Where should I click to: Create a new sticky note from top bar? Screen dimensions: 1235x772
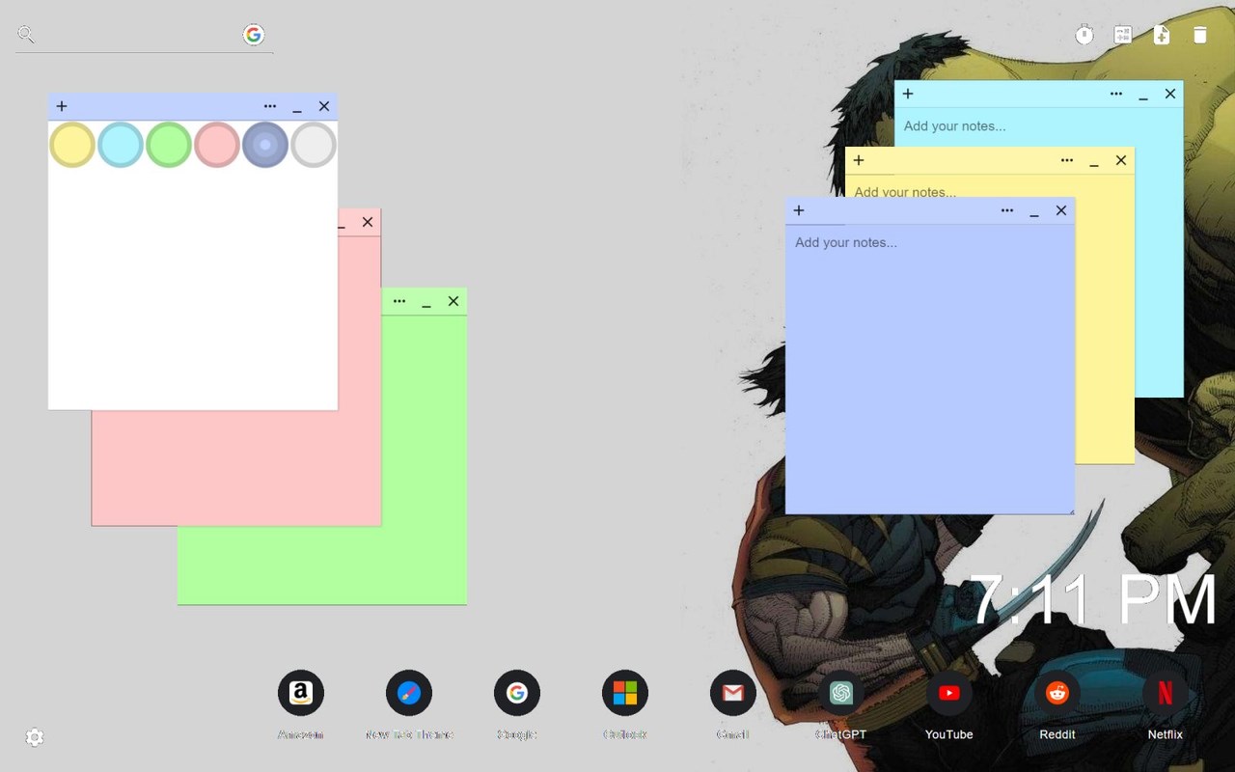pyautogui.click(x=1162, y=35)
